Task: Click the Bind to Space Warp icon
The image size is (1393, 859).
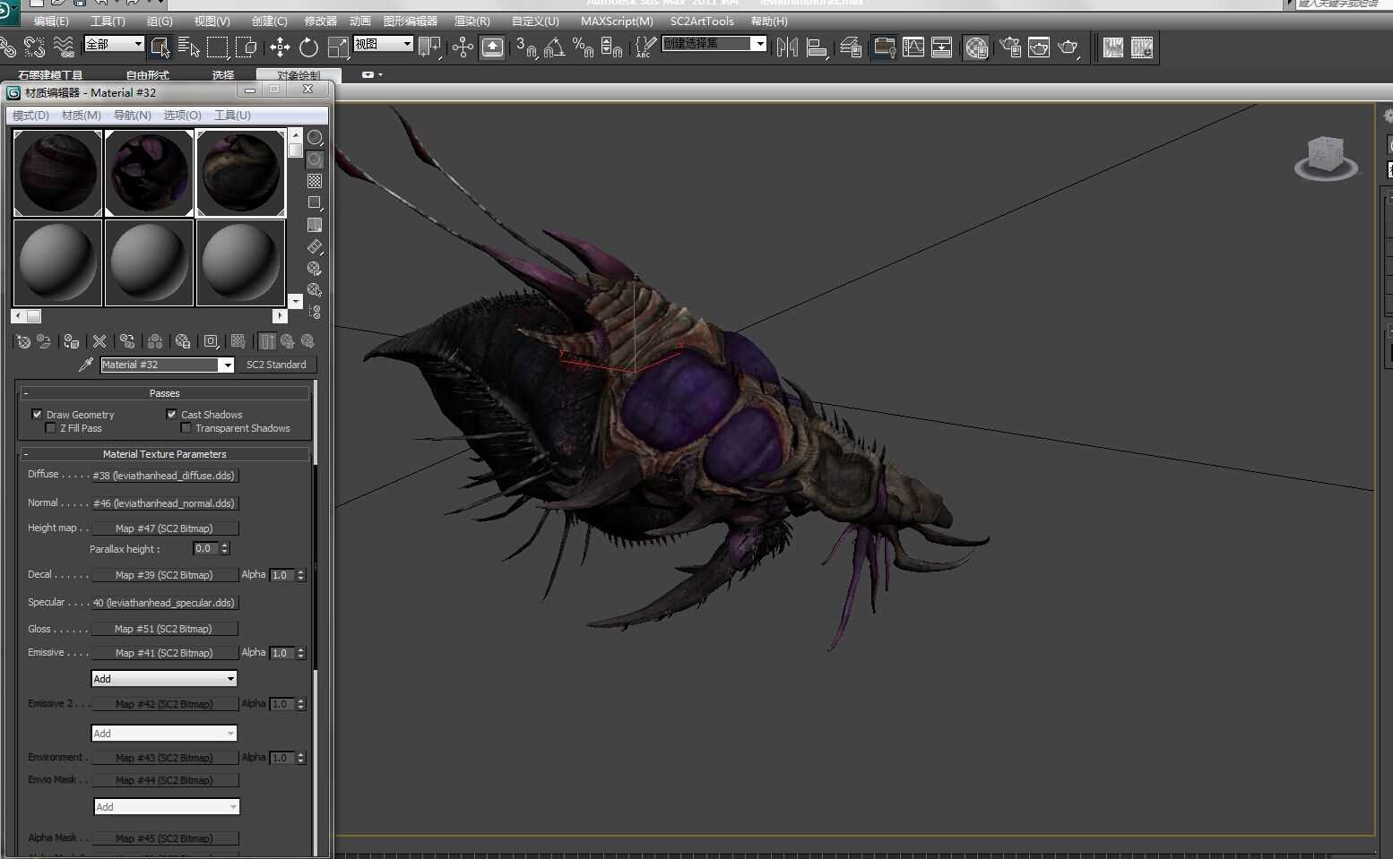Action: pos(64,47)
